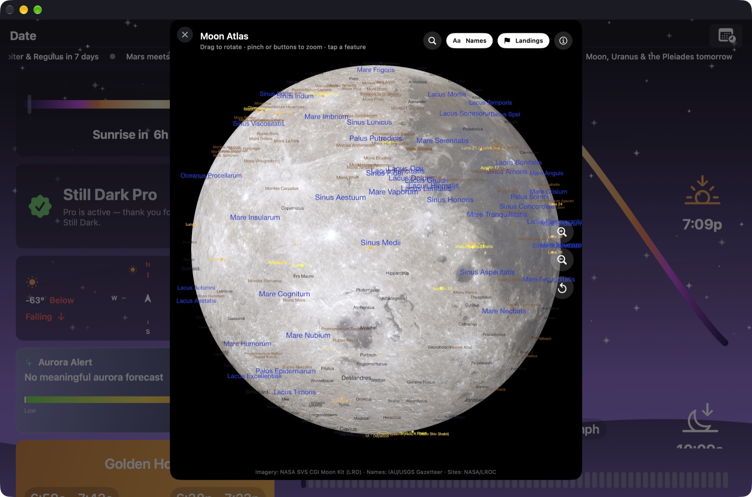Screen dimensions: 752x497
Task: Open the Moon Atlas search
Action: point(432,41)
